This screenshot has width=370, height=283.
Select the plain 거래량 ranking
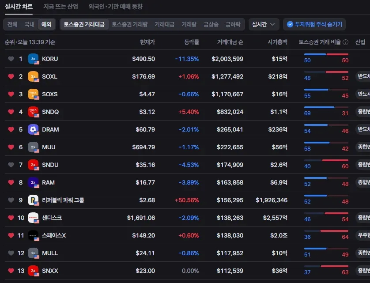coord(189,24)
